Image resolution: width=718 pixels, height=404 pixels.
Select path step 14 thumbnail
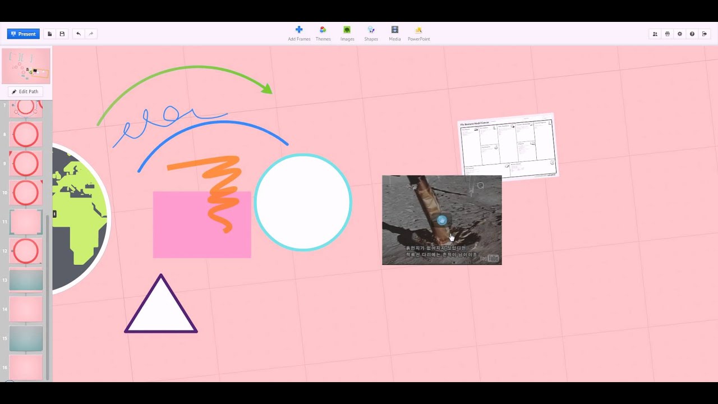[x=26, y=309]
